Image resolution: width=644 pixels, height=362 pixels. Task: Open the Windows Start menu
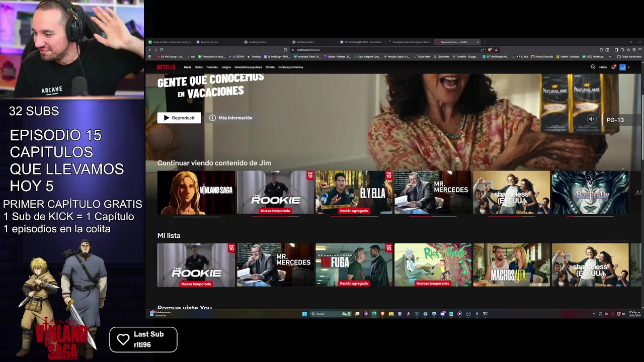click(x=304, y=314)
